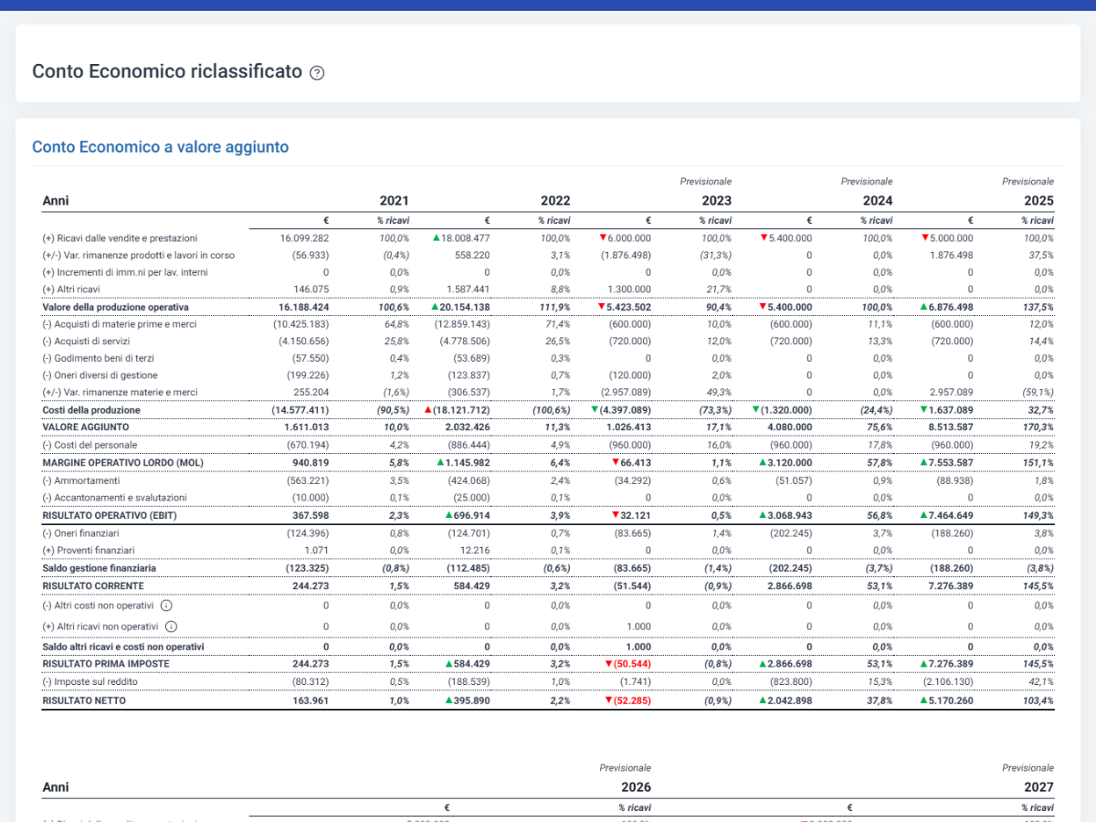The image size is (1096, 822).
Task: Select 2024 net result 2.042.898
Action: (x=790, y=701)
